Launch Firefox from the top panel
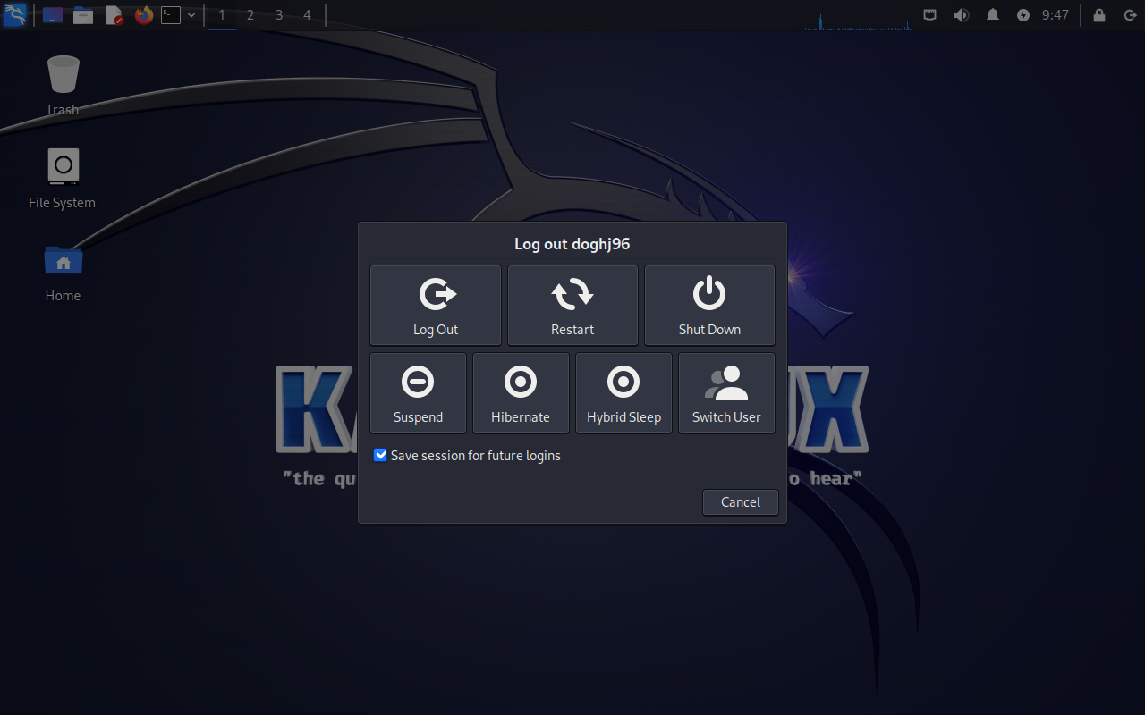 tap(144, 15)
